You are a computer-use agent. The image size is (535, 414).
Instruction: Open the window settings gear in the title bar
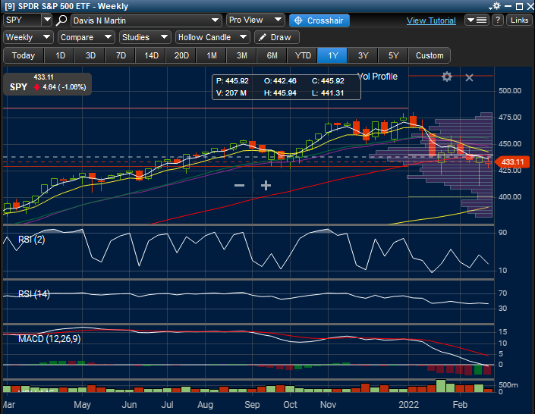click(x=495, y=6)
